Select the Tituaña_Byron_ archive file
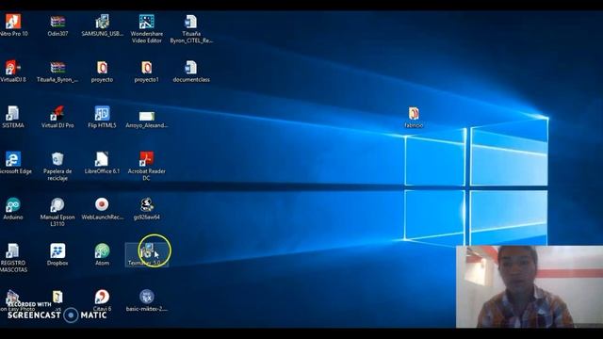 click(57, 68)
